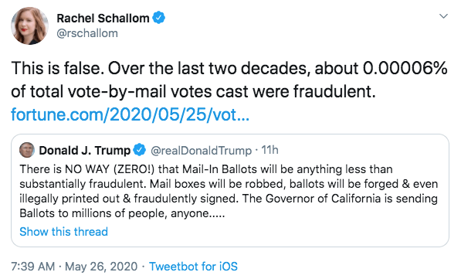The height and width of the screenshot is (279, 461).
Task: Click the verified badge beside Rachel Schallom
Action: click(x=159, y=18)
